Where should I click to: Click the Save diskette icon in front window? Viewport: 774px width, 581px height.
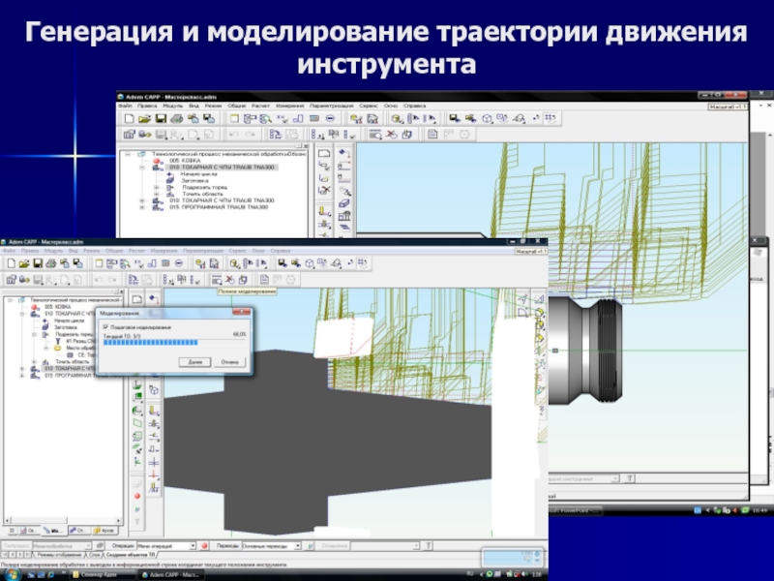coord(37,262)
